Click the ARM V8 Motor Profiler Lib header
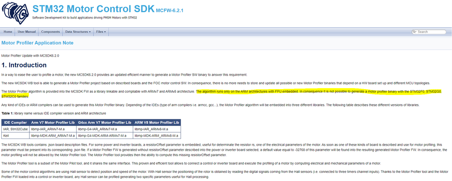The height and width of the screenshot is (181, 452). pos(157,123)
